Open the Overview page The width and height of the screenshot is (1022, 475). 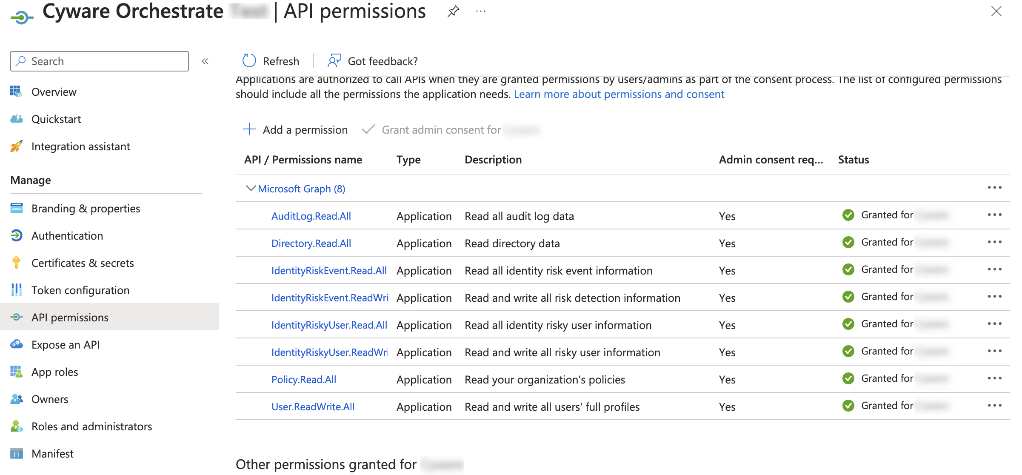pos(54,92)
